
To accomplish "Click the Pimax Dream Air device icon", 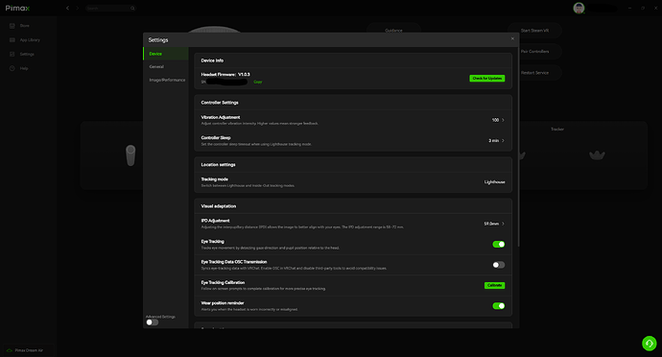I will click(10, 350).
